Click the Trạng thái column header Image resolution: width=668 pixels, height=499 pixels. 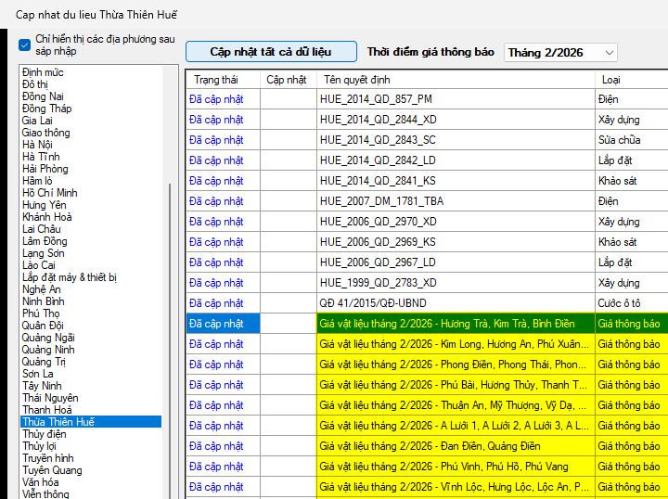215,80
